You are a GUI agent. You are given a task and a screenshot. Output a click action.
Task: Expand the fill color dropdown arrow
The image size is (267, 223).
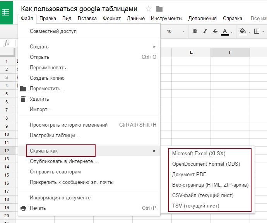(249, 32)
